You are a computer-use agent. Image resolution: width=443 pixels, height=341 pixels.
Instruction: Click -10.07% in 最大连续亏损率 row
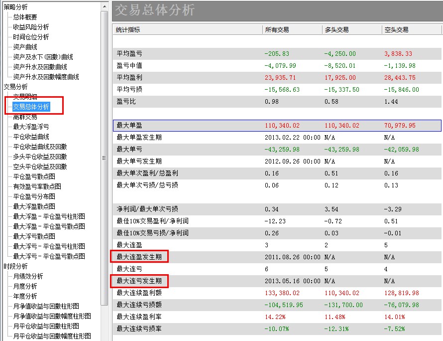point(277,329)
